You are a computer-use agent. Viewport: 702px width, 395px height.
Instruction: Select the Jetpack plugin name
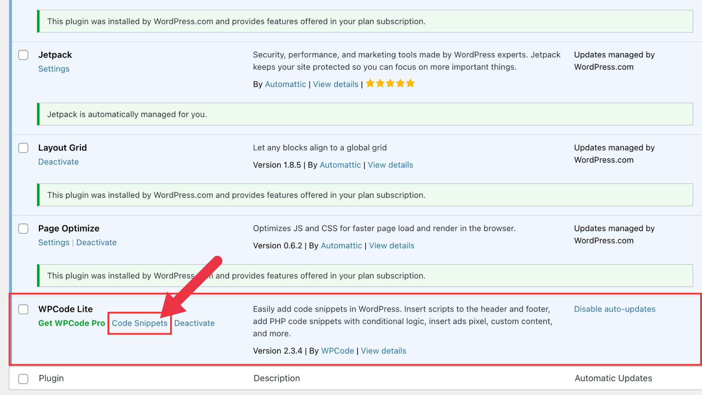point(55,55)
